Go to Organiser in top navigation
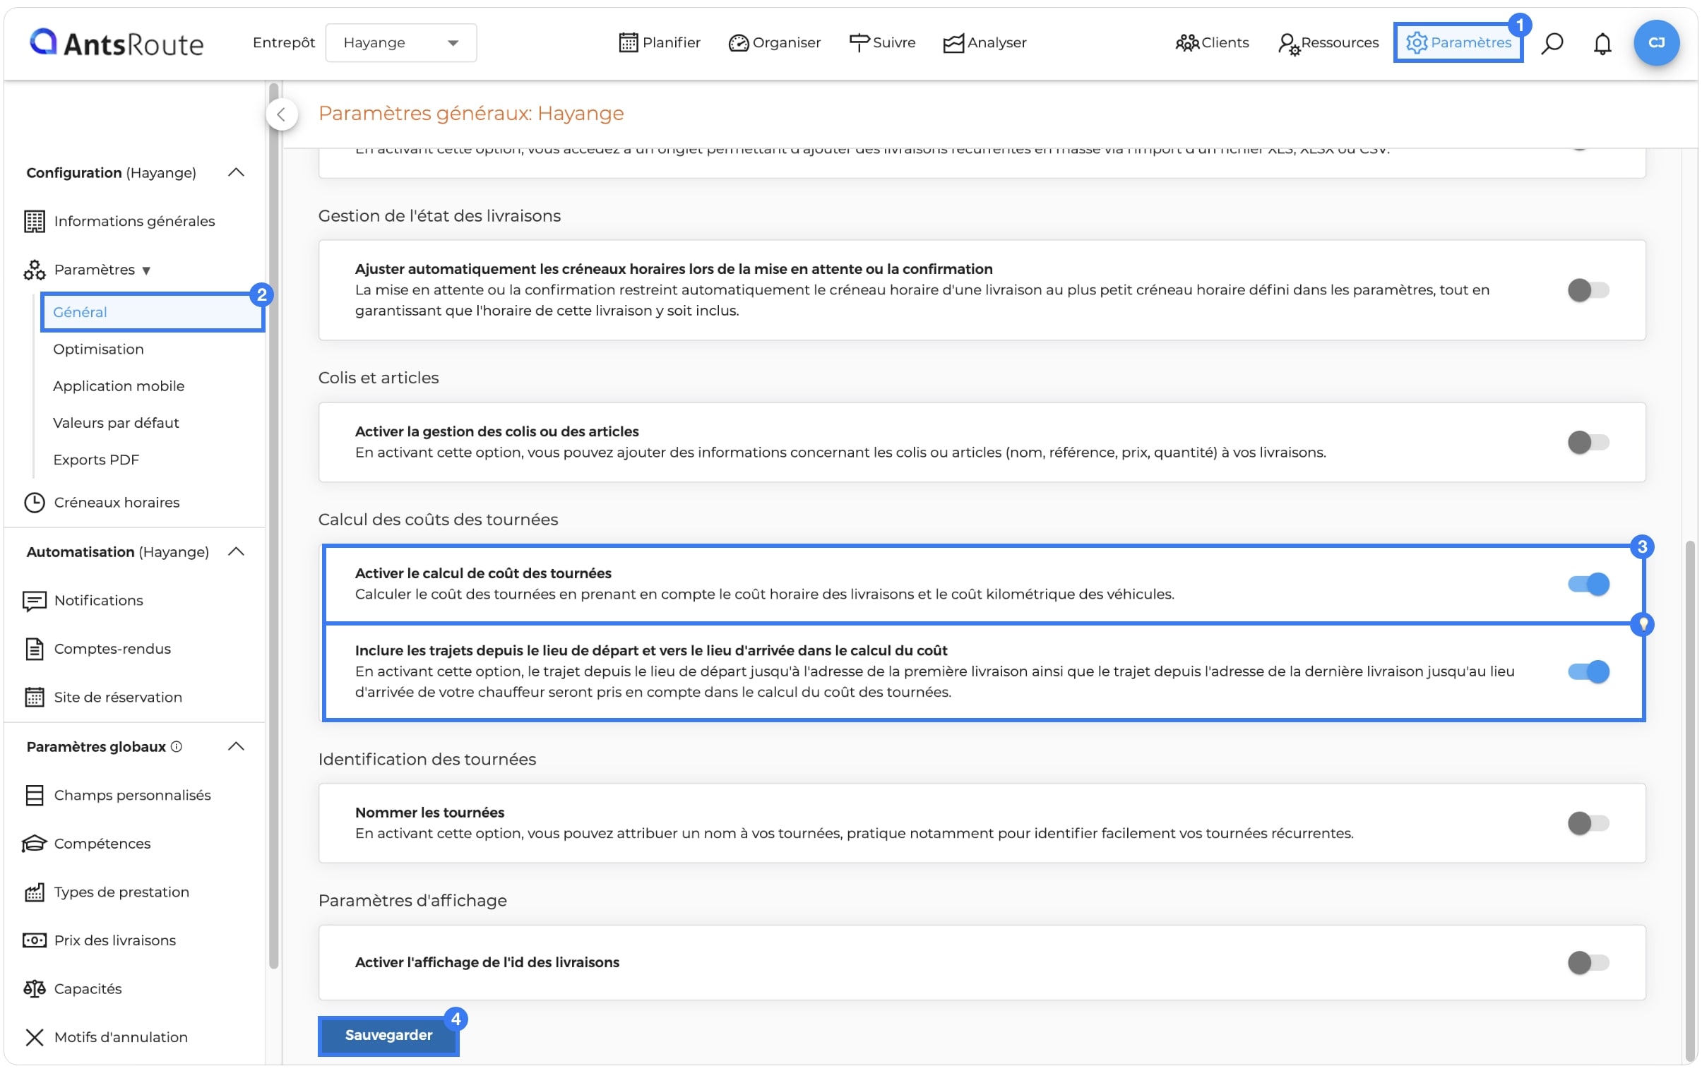 pos(774,43)
